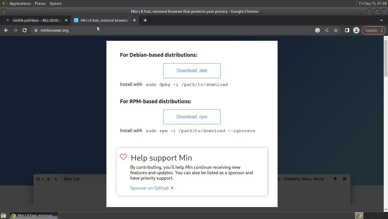Go back using the browser back arrow
The image size is (388, 219).
pos(6,30)
